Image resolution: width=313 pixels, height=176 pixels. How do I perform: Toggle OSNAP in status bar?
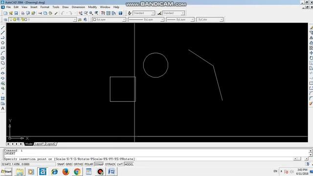99,164
